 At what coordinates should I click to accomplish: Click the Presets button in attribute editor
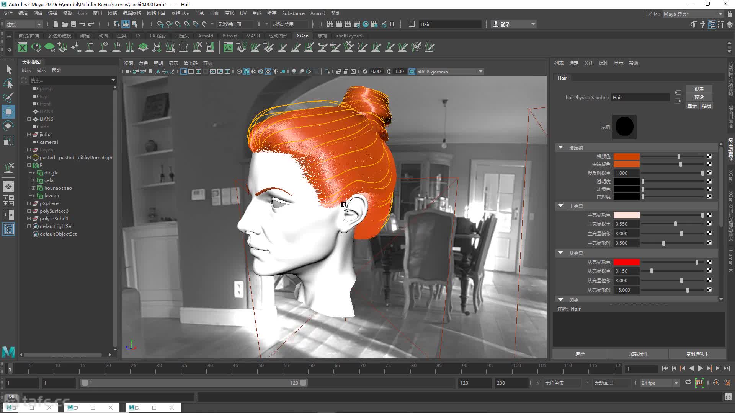(699, 97)
